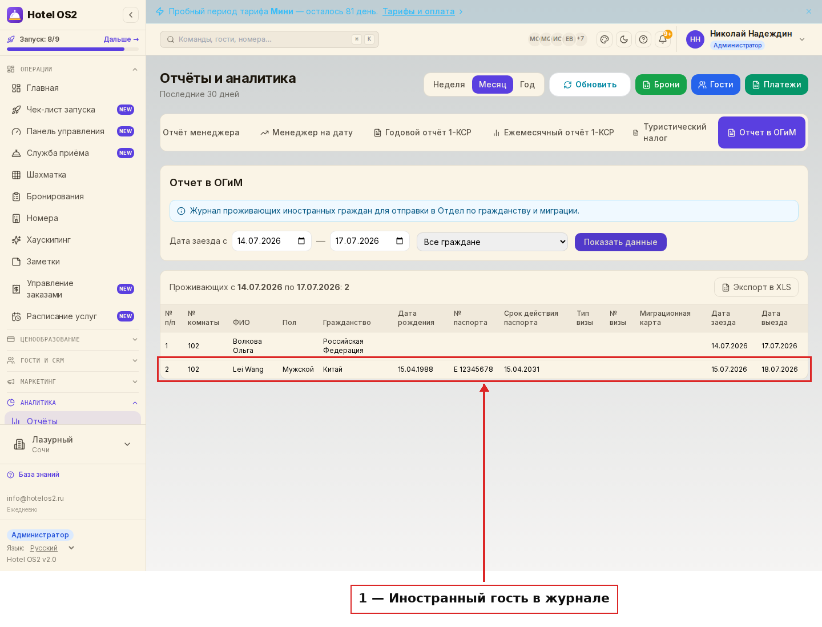Screen dimensions: 822x627
Task: Focus the command search field
Action: (x=269, y=39)
